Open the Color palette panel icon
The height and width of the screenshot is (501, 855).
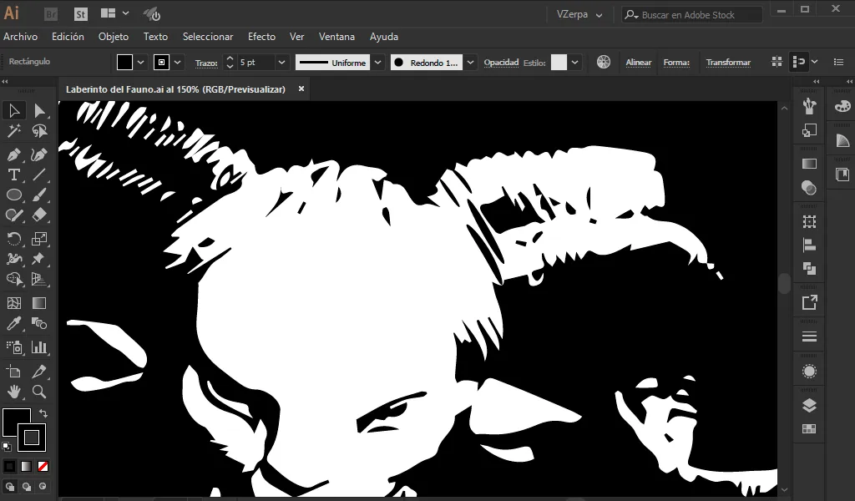[842, 106]
